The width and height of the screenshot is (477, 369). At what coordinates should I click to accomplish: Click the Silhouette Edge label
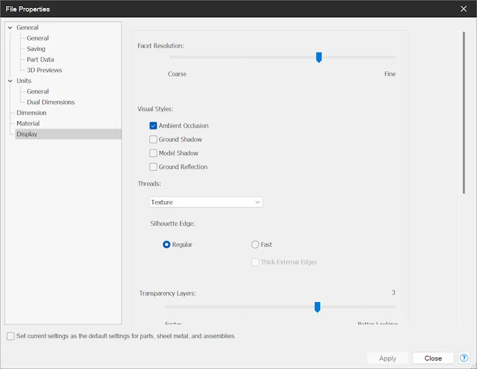[x=172, y=224]
